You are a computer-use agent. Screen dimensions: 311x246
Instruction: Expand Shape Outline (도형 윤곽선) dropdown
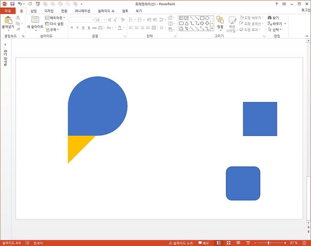pos(263,24)
